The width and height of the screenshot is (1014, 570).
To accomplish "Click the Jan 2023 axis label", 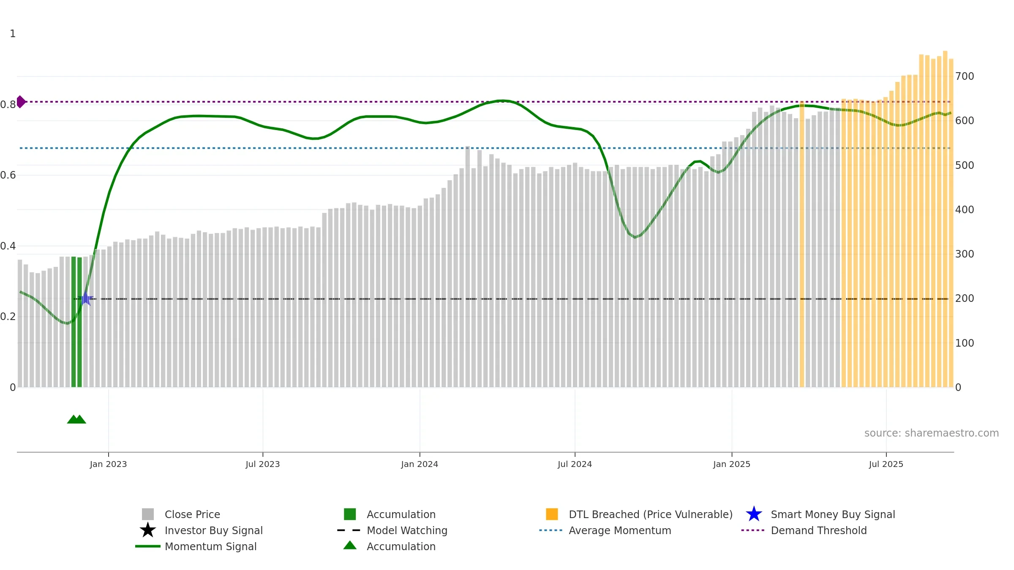I will click(x=108, y=464).
